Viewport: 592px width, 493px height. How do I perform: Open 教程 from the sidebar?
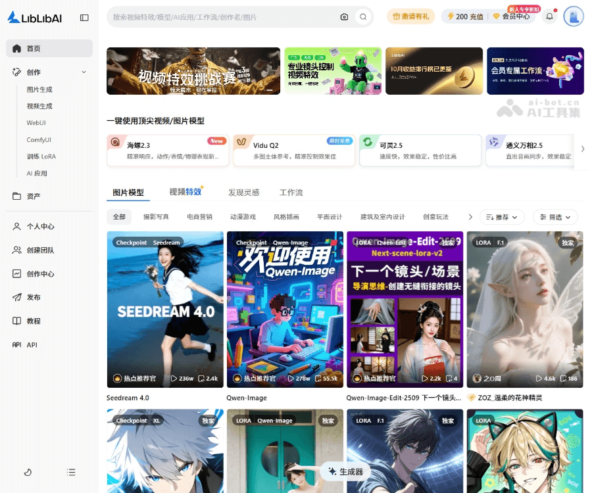point(33,321)
